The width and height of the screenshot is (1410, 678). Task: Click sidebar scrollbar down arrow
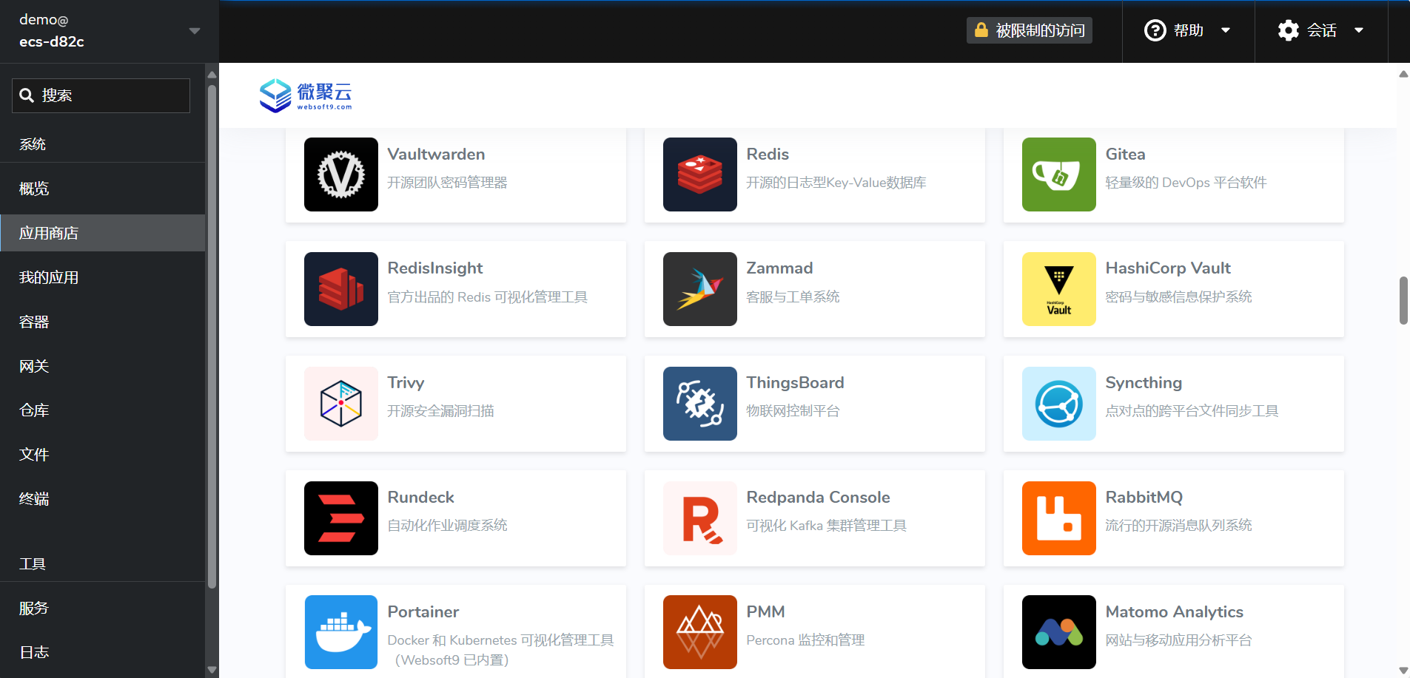click(x=212, y=670)
